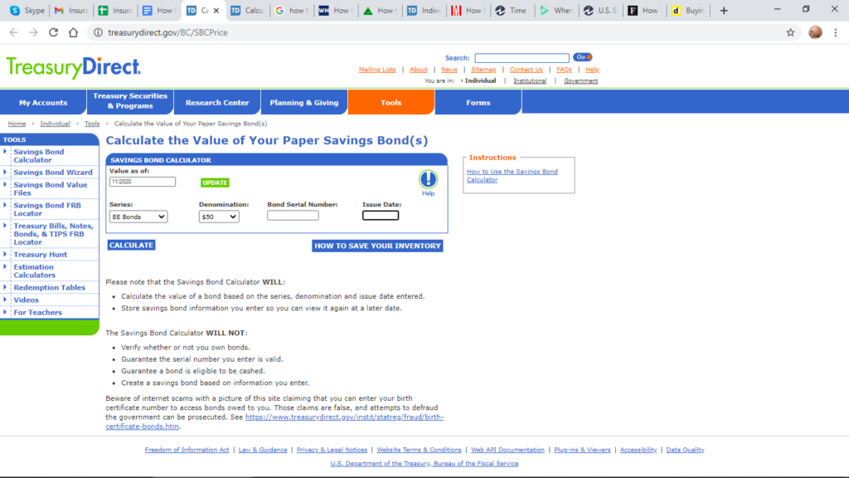Image resolution: width=849 pixels, height=478 pixels.
Task: Click the browser reload icon
Action: [x=54, y=32]
